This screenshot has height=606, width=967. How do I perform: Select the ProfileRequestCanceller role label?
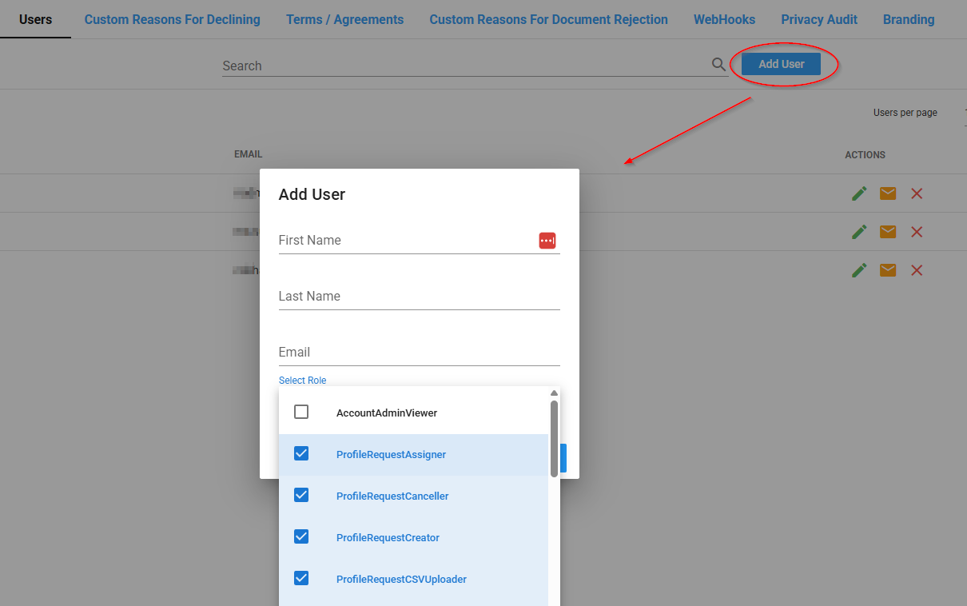392,496
